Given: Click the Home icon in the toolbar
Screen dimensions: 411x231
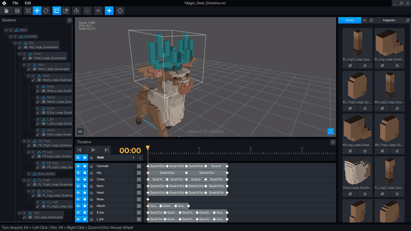Looking at the screenshot, I should (x=6, y=10).
